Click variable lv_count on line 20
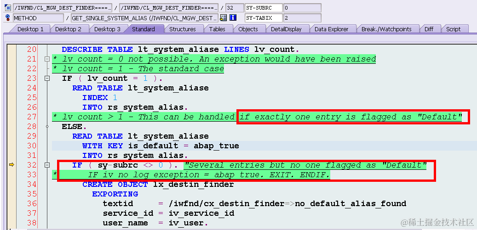Viewport: 477px width, 230px height. click(275, 49)
